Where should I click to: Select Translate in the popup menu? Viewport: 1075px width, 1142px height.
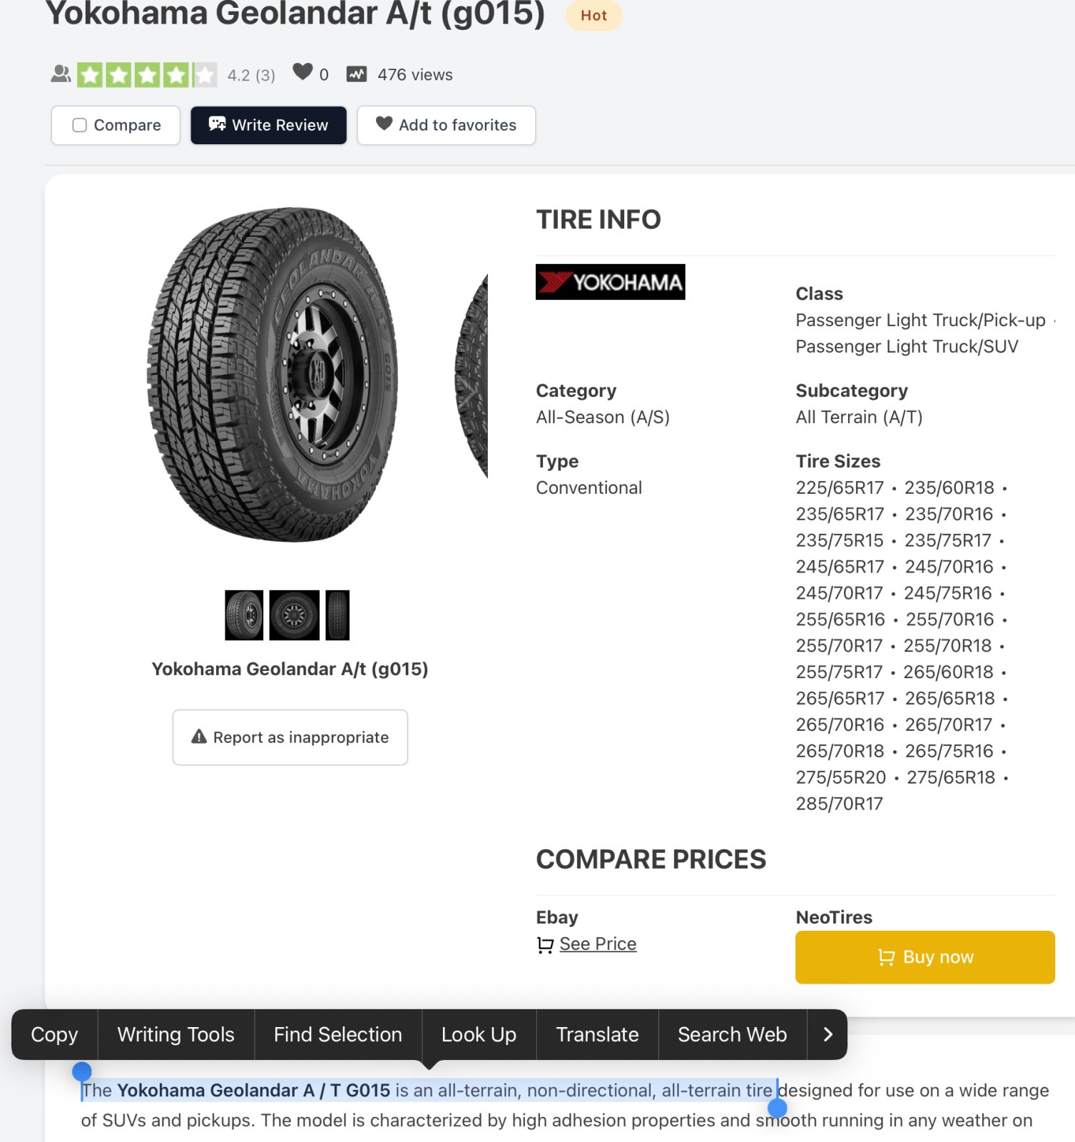597,1034
